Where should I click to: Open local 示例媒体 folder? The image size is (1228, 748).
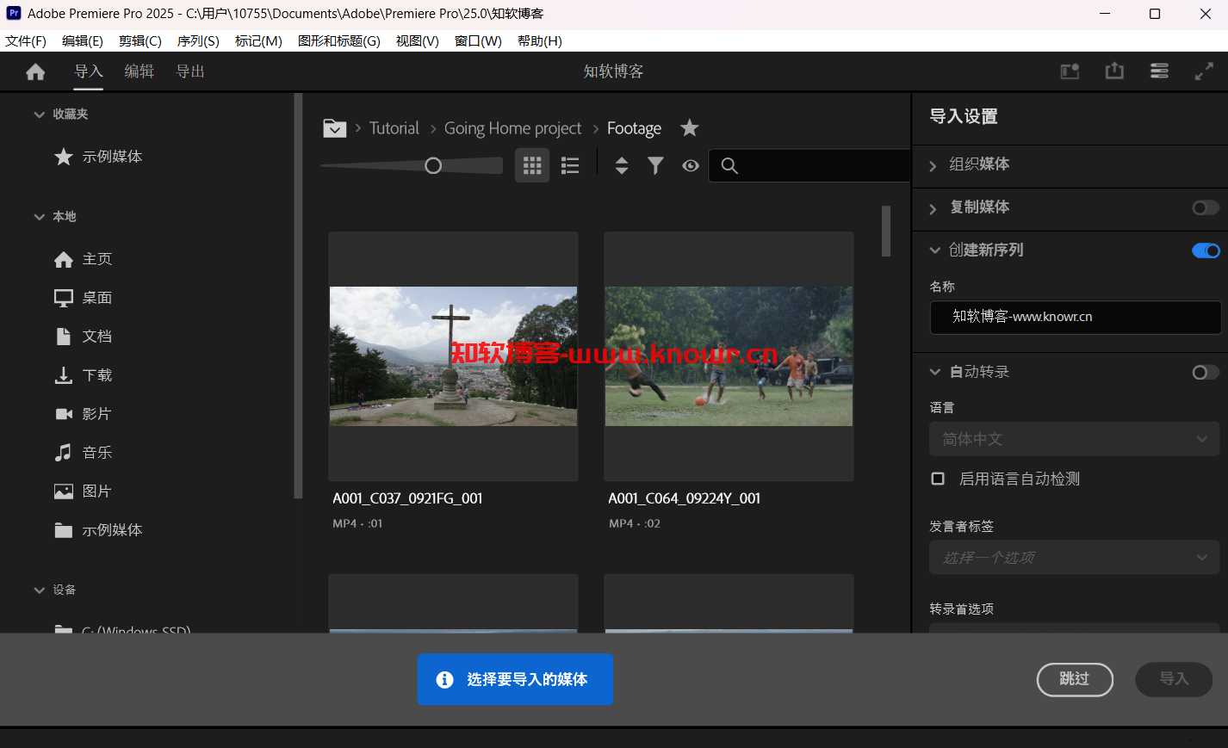coord(98,530)
